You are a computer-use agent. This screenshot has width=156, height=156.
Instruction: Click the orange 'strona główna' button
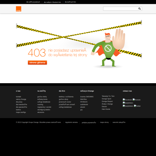[37, 63]
